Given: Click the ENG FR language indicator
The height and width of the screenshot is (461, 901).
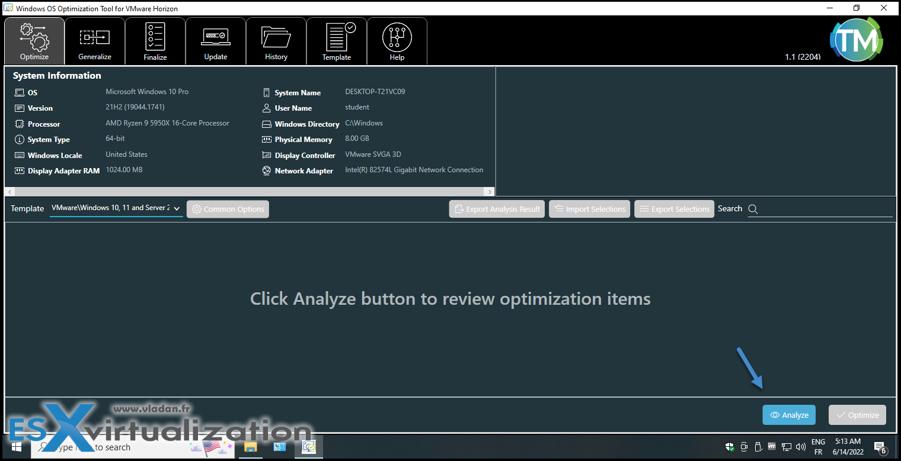Looking at the screenshot, I should [818, 447].
